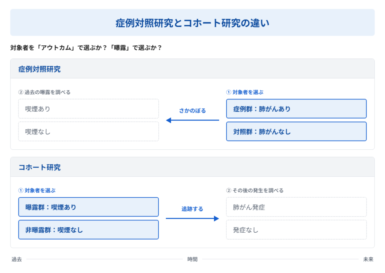Click the title 症例対照研究とコホート研究の違い
Viewport: 385px width, 273px height.
192,23
